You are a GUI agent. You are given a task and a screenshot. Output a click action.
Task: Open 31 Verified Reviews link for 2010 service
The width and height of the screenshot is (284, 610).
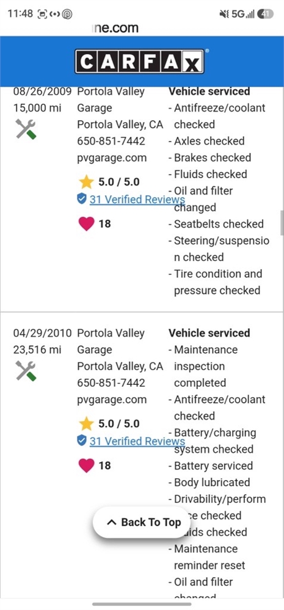[137, 441]
